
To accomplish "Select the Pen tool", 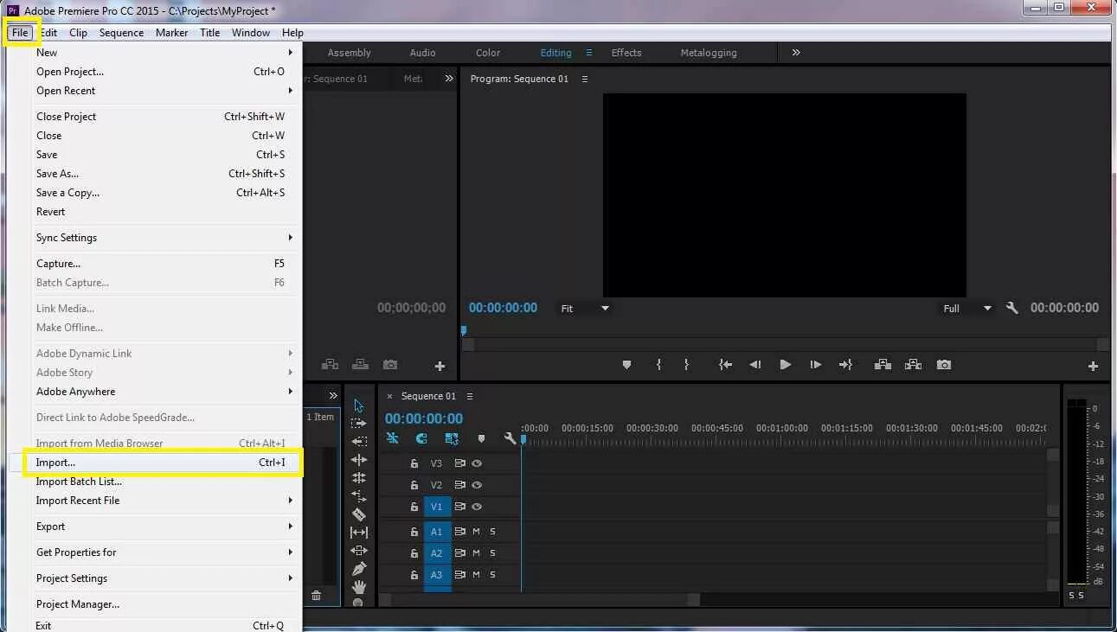I will (358, 569).
